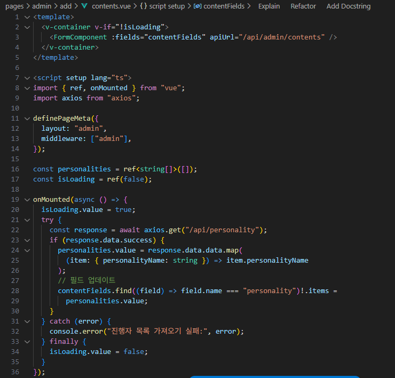Click the contentFields symbol icon in breadcrumbs

coord(197,6)
